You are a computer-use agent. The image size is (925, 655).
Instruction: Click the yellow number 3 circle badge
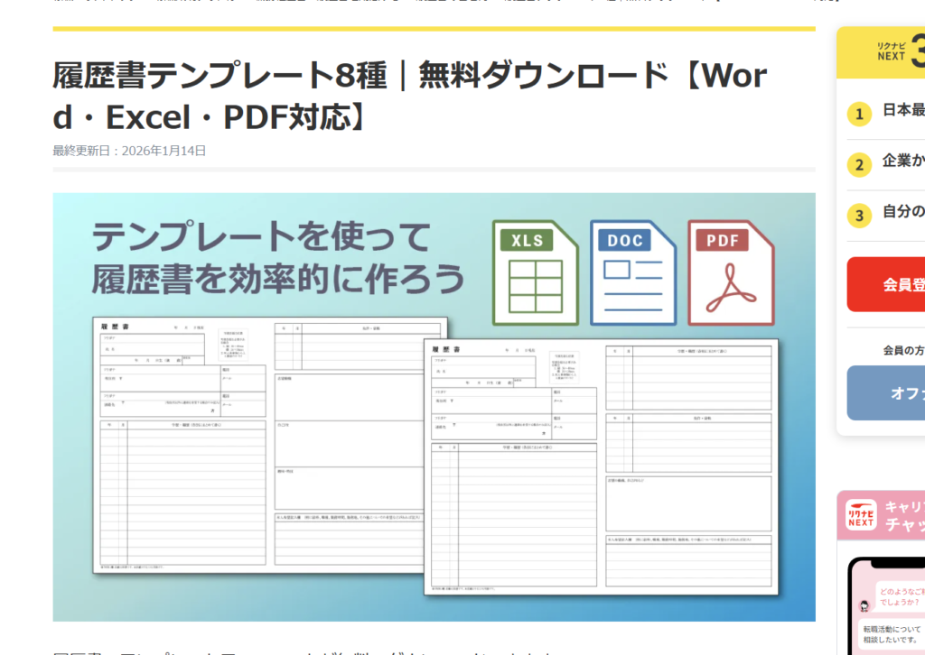pos(859,215)
